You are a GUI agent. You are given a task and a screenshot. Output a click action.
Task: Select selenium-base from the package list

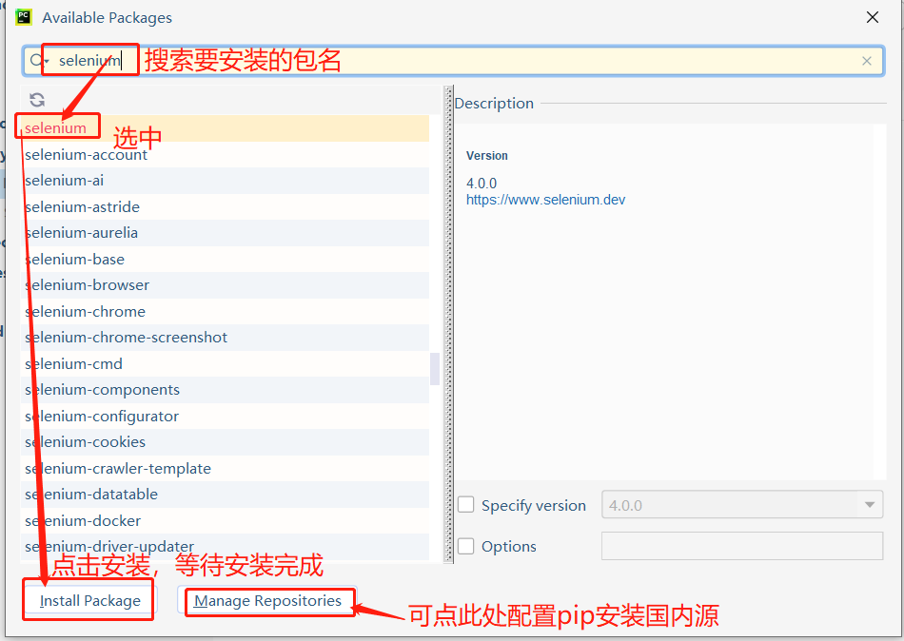coord(74,259)
